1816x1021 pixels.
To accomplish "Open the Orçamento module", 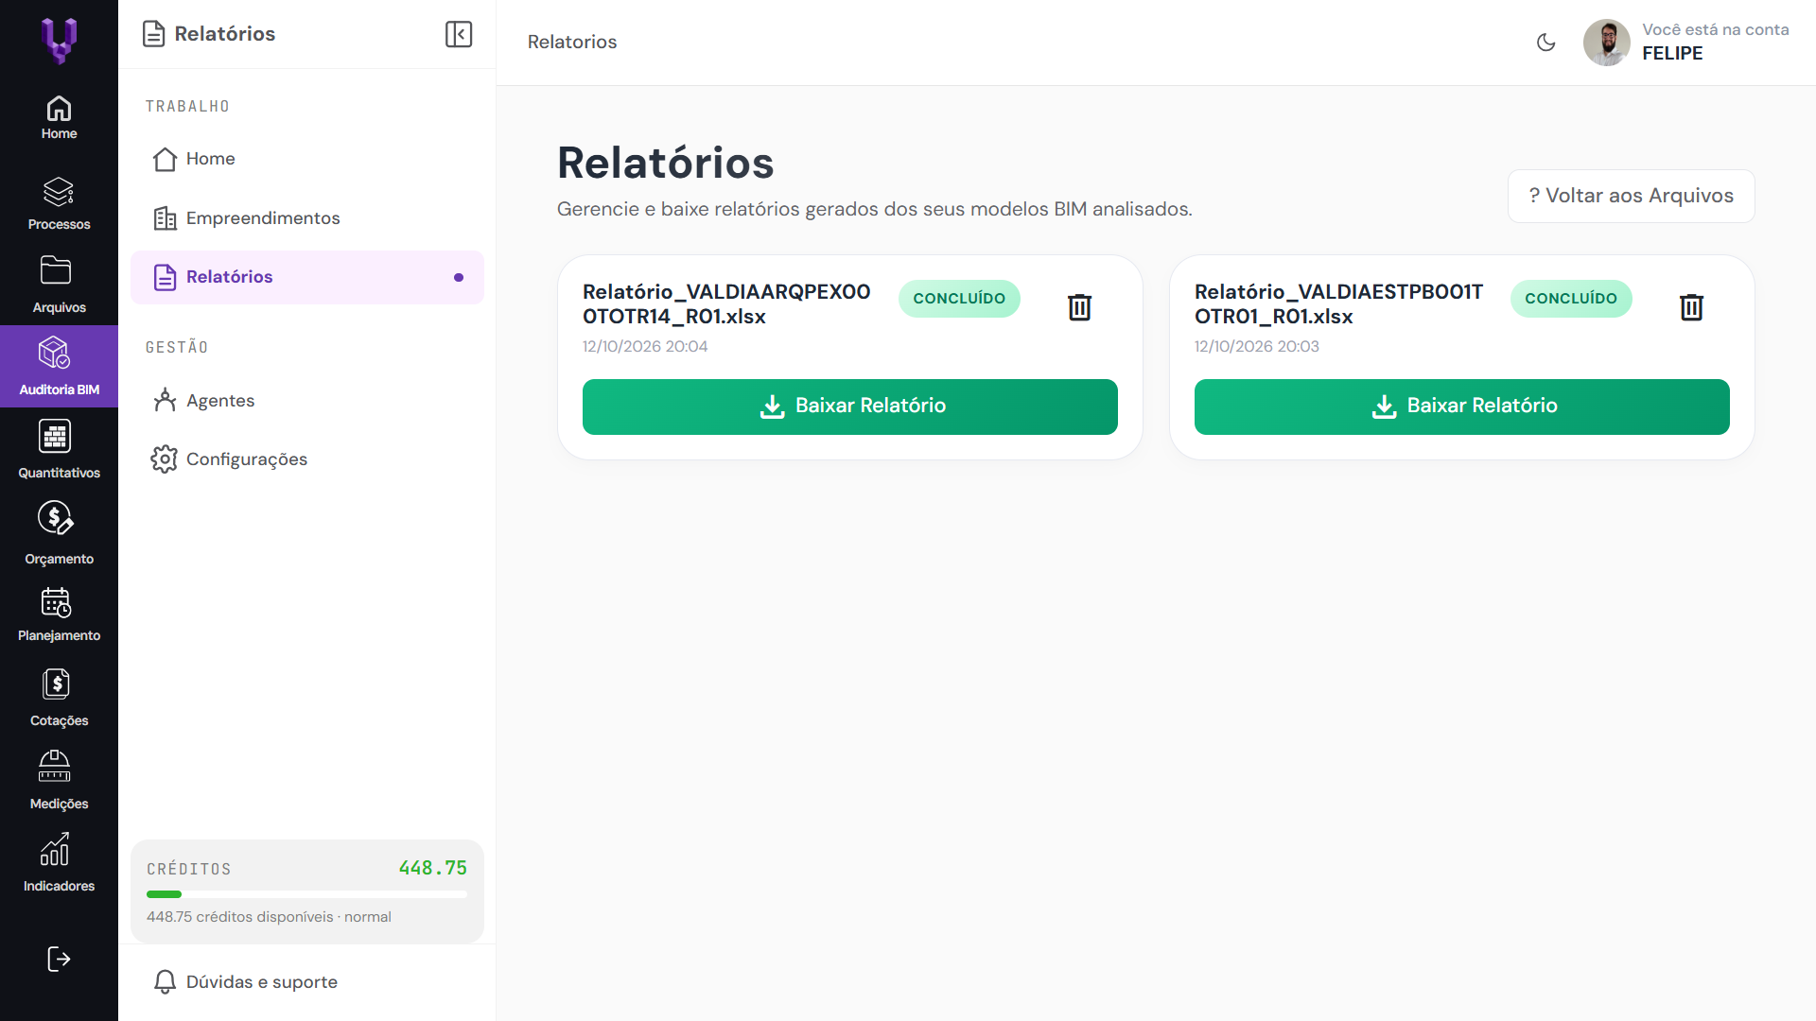I will point(59,534).
